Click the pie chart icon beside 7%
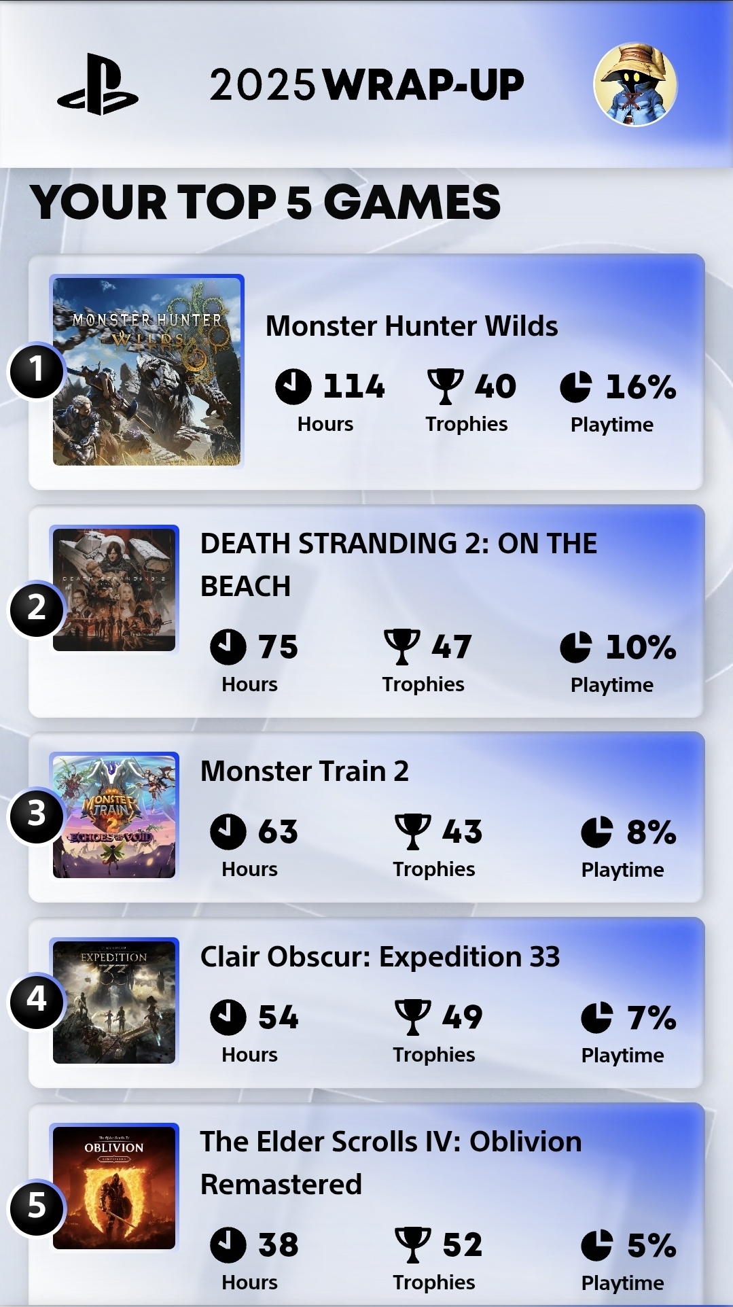This screenshot has height=1307, width=733. click(597, 1017)
